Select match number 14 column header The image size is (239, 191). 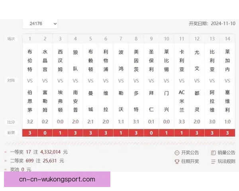click(227, 39)
